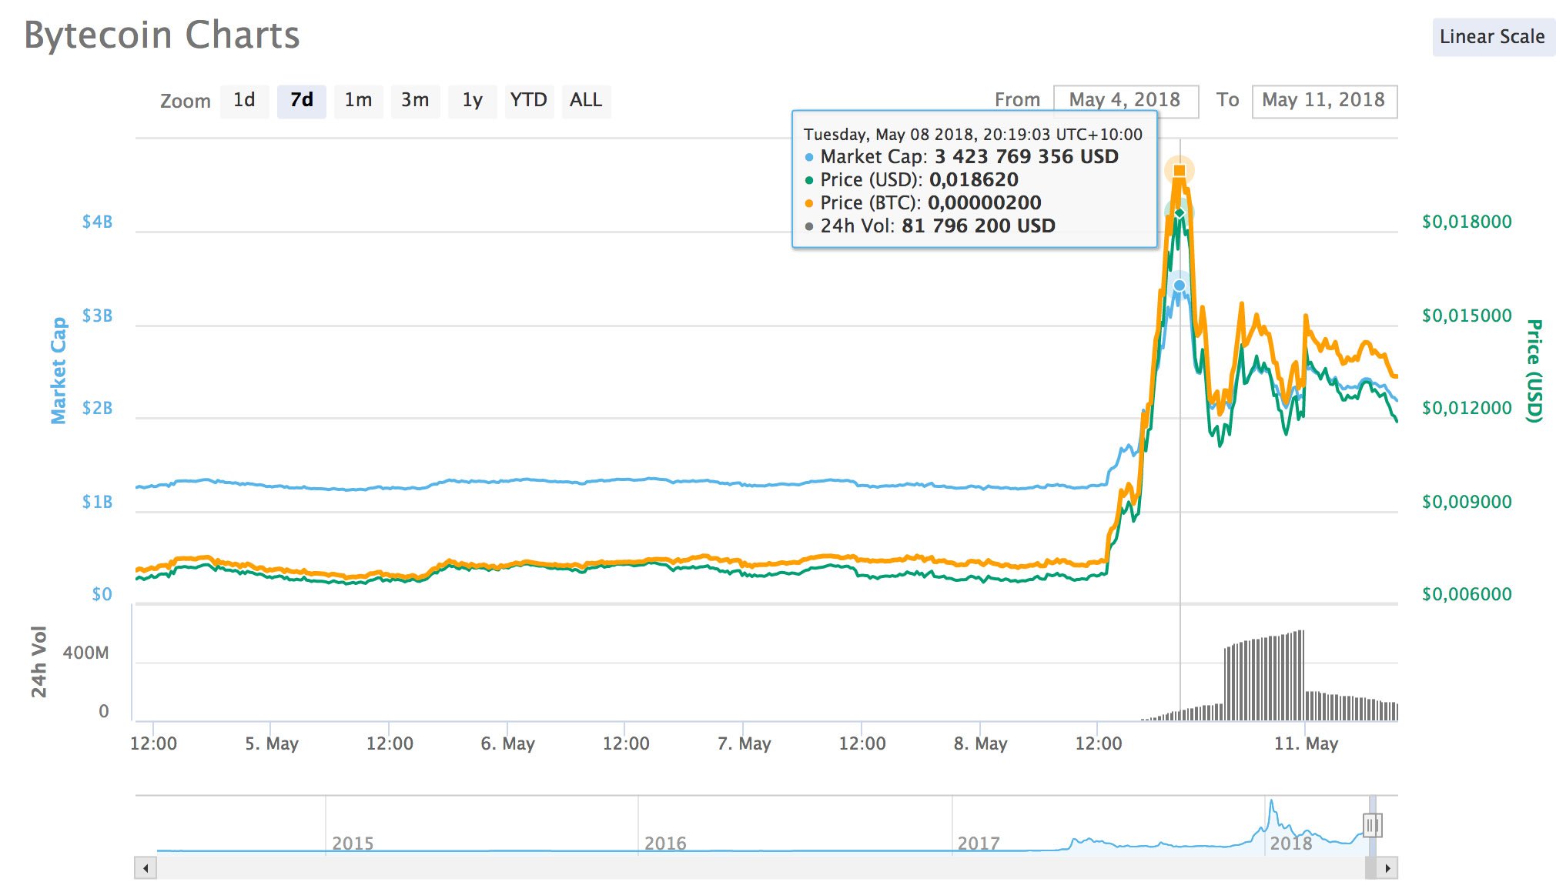Click the $0,015000 price axis label
This screenshot has width=1556, height=882.
click(x=1467, y=316)
